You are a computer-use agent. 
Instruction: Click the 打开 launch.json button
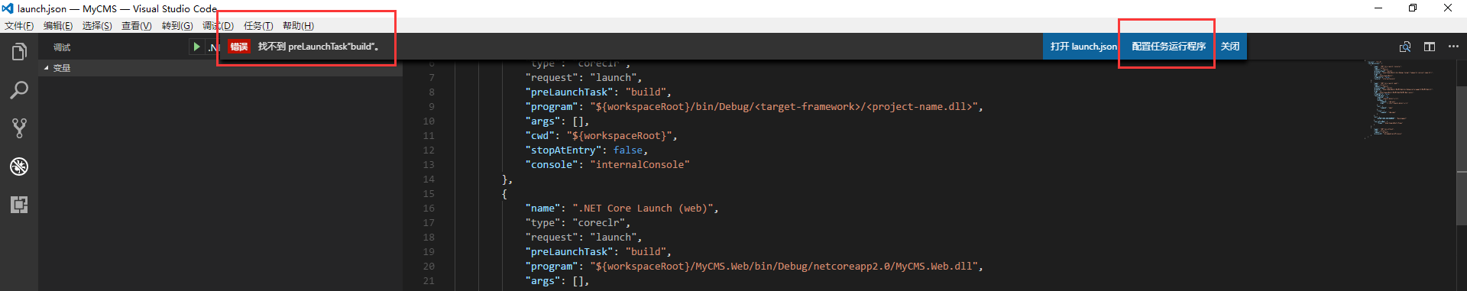pos(1083,47)
